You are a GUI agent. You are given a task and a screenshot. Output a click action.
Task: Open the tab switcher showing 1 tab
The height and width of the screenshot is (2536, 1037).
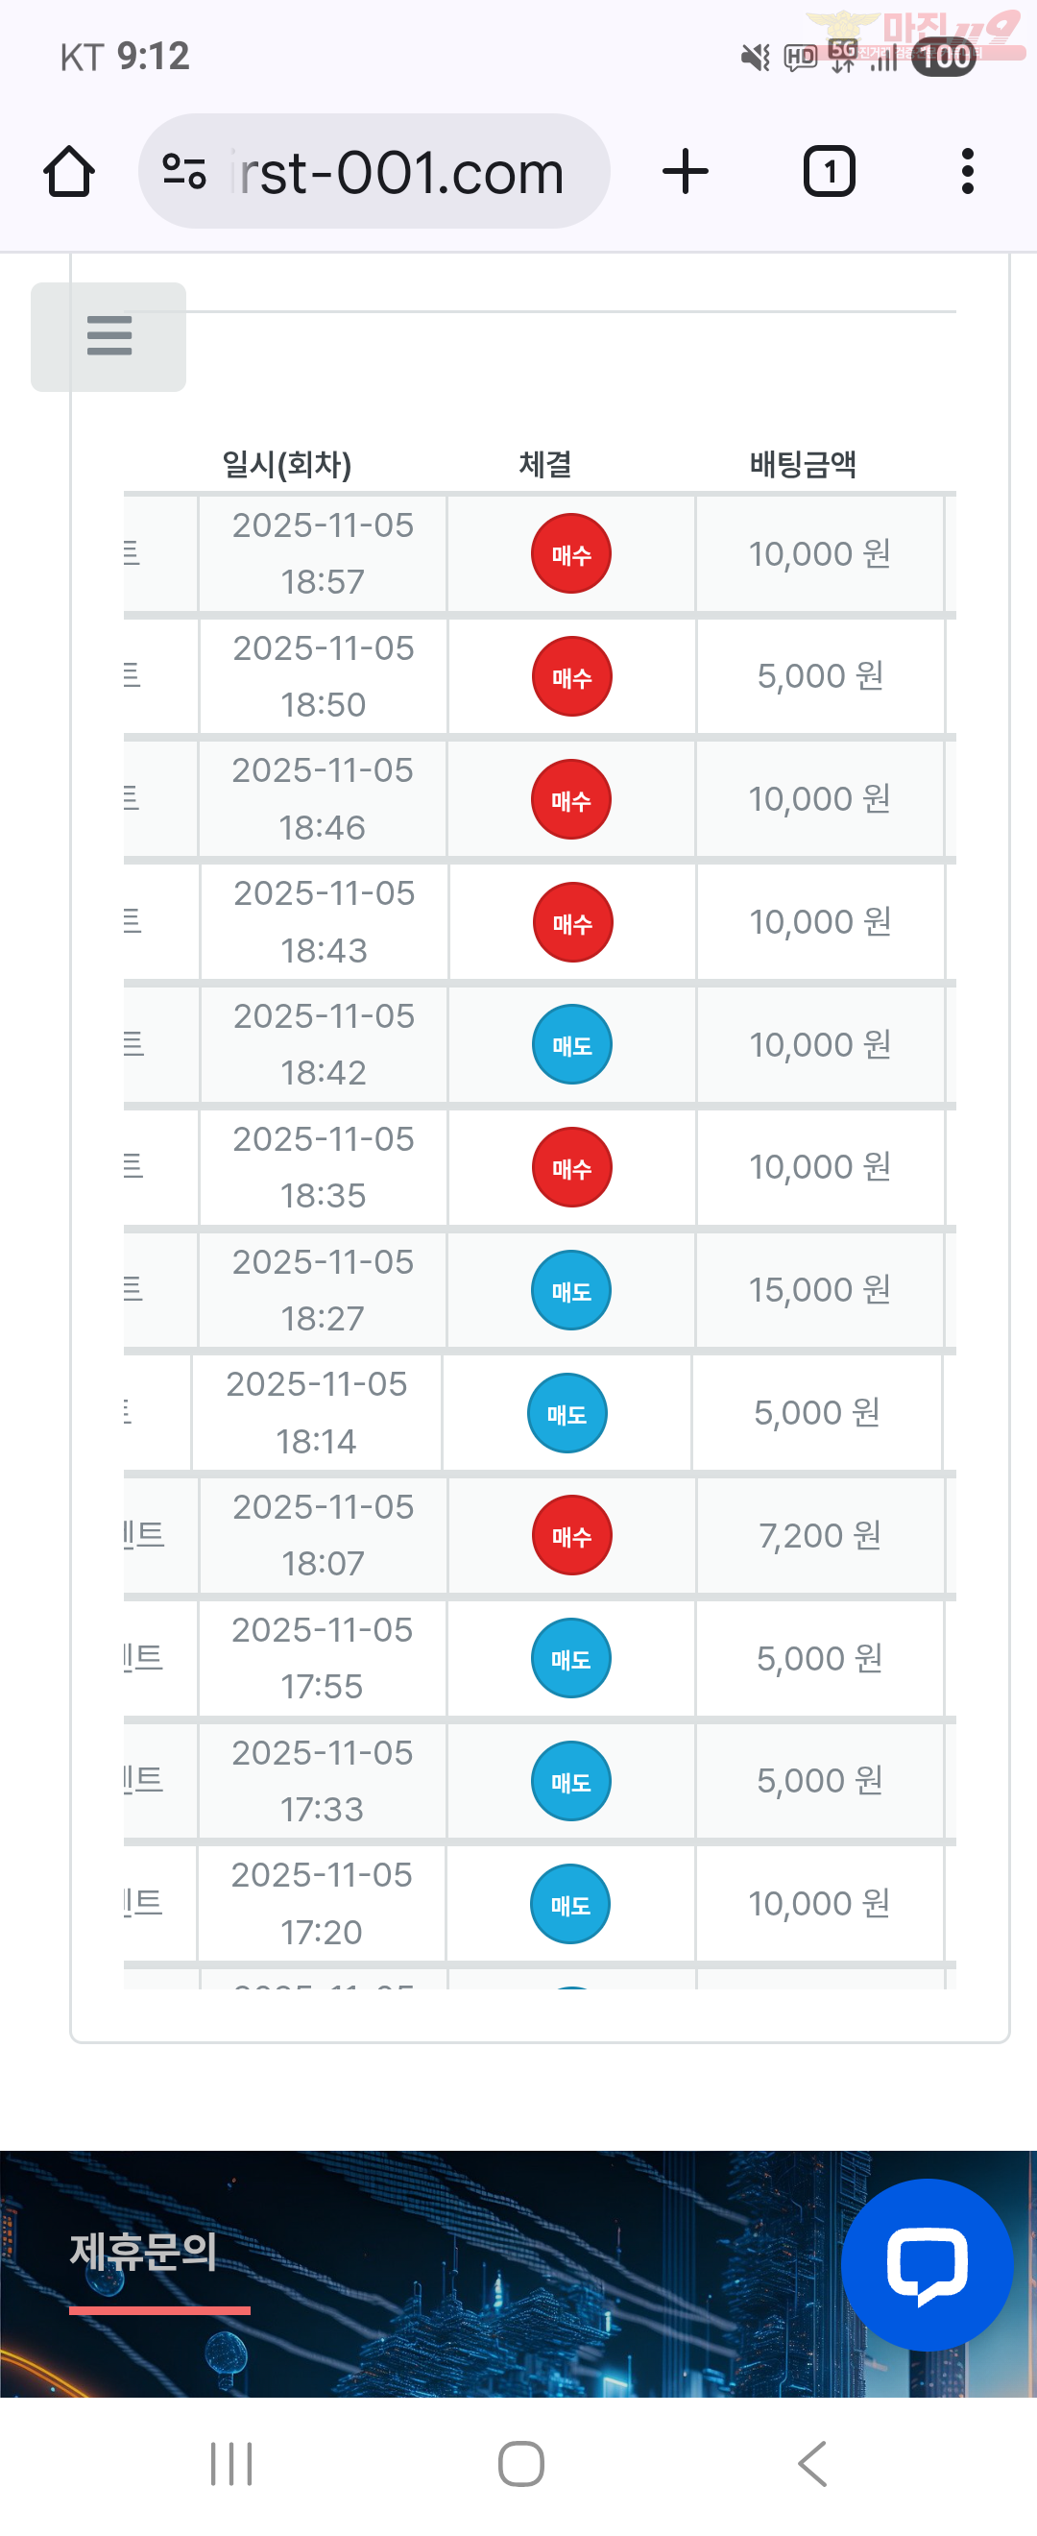[x=829, y=172]
